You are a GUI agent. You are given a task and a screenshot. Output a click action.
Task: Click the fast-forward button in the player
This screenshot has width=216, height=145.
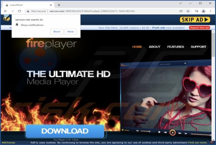click(180, 133)
